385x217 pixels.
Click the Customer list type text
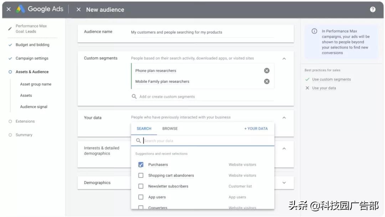pyautogui.click(x=240, y=186)
